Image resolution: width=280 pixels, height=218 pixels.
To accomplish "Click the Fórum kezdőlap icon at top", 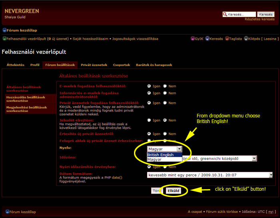I will tap(4, 30).
